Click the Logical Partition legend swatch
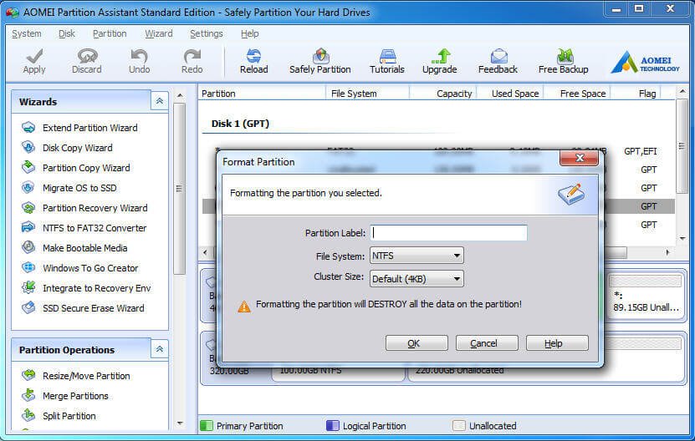 pyautogui.click(x=332, y=425)
